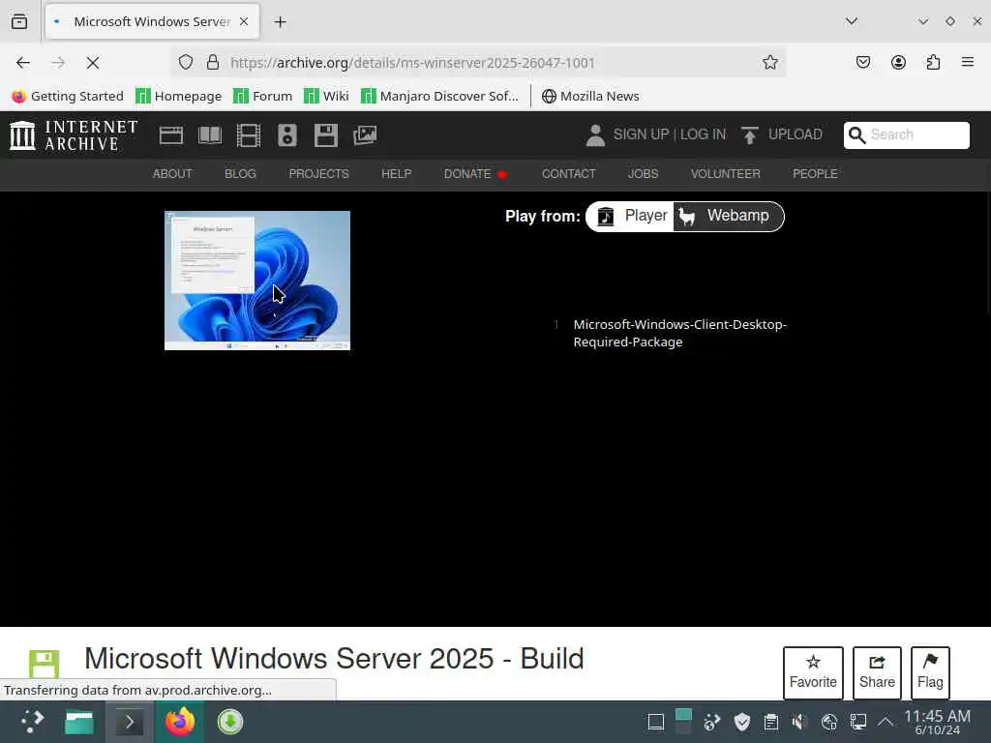Screen dimensions: 991x743
Task: Open the HELP menu item
Action: click(396, 174)
